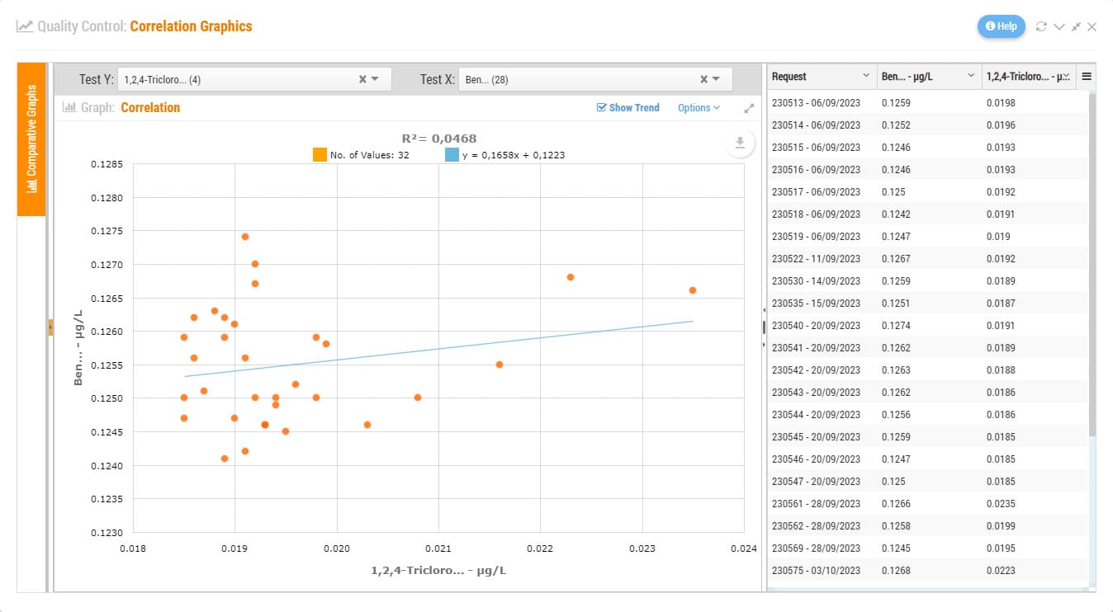The height and width of the screenshot is (612, 1113).
Task: Click the trend equation y = 0,1658x + 0,1223
Action: (515, 155)
